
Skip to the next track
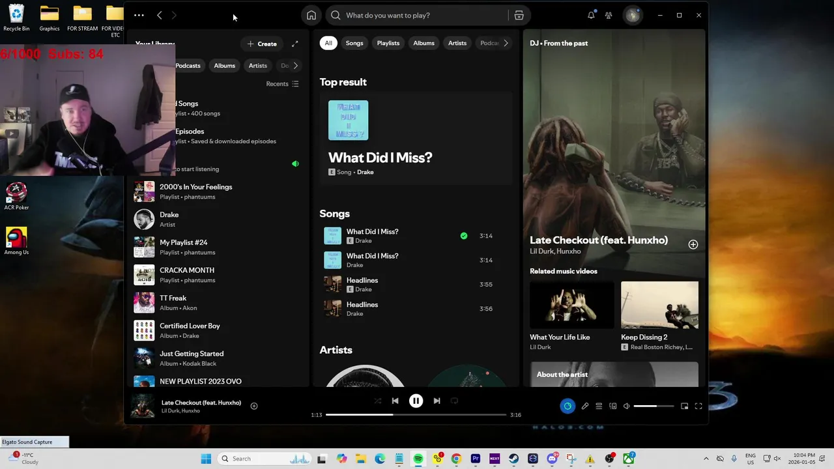[x=437, y=401]
